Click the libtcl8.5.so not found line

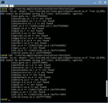[x=28, y=33]
